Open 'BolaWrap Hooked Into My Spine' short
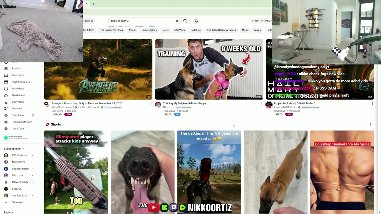Image resolution: width=381 pixels, height=214 pixels. pos(342,172)
